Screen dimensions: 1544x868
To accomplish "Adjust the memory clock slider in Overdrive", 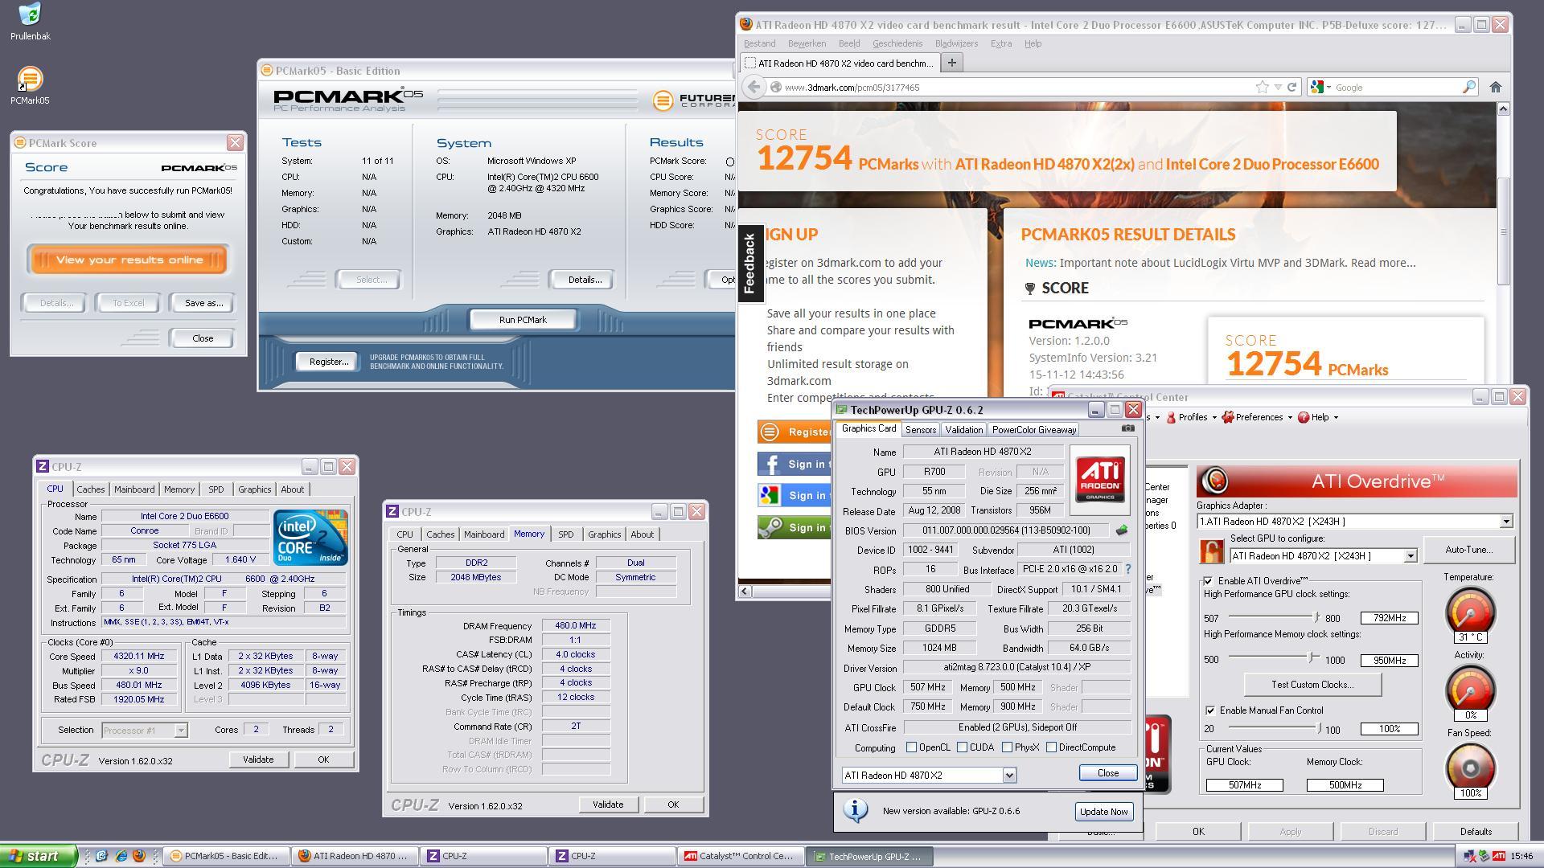I will pyautogui.click(x=1312, y=658).
